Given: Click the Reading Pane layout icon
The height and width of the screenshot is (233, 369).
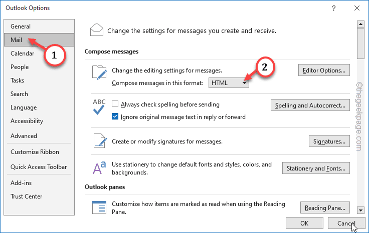Looking at the screenshot, I should pyautogui.click(x=99, y=207).
